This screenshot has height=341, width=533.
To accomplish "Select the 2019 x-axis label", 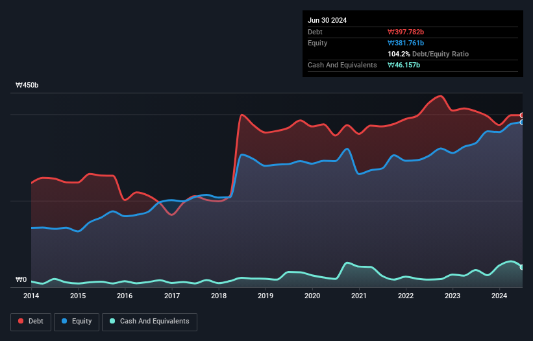I will coord(266,296).
